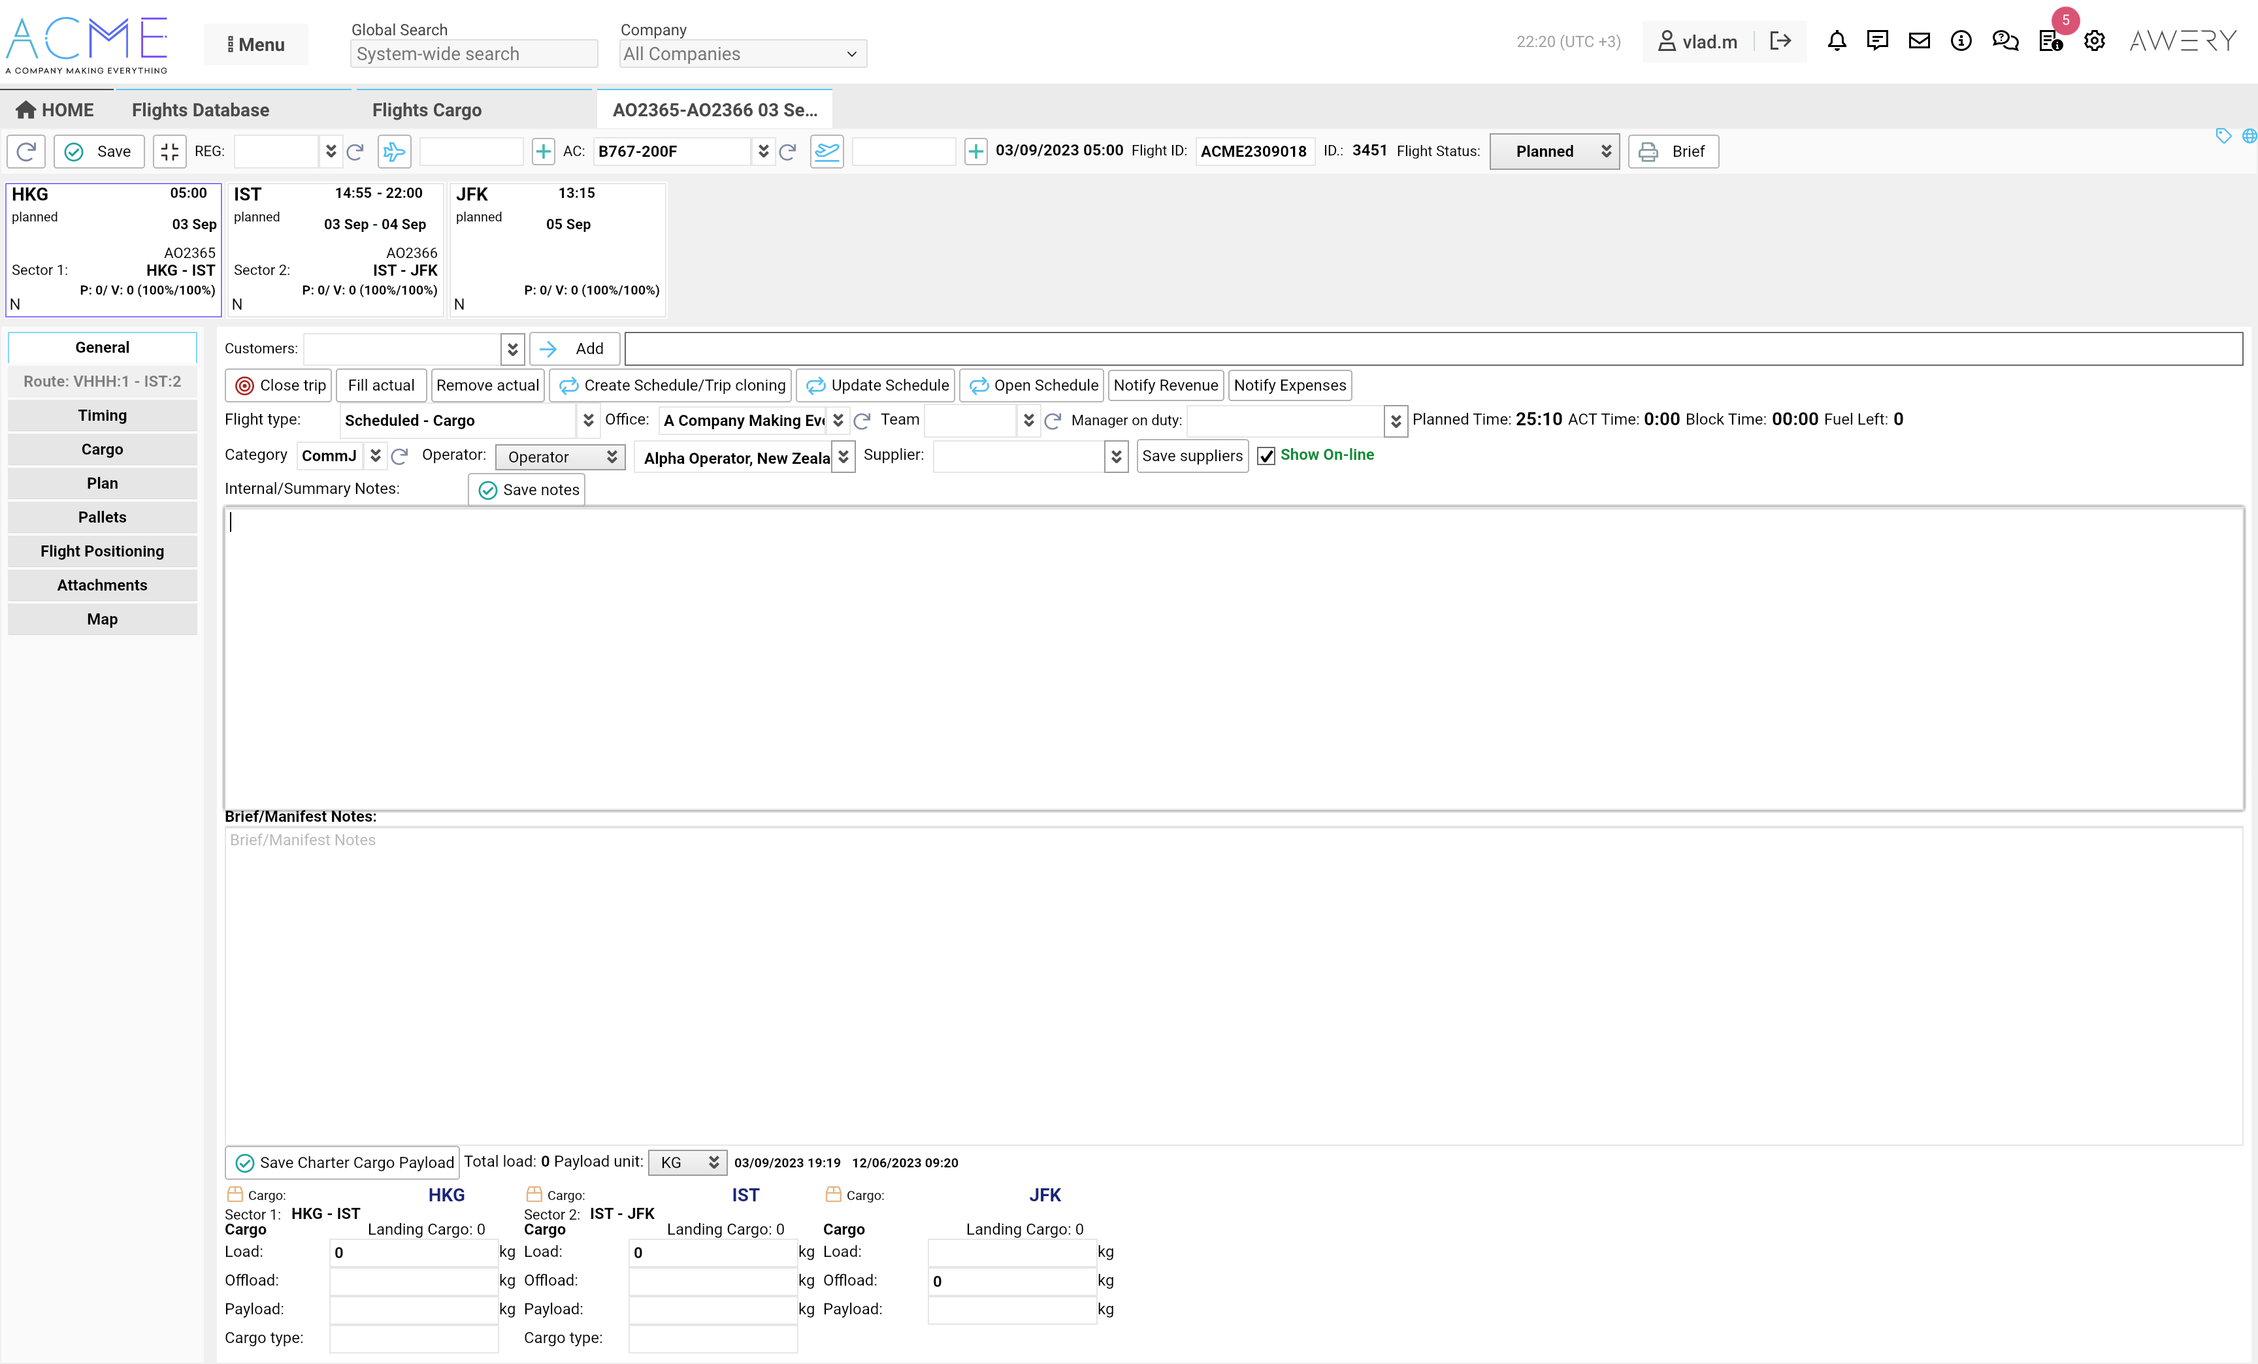Screen dimensions: 2258x1364
Task: Open the Payload unit KG dropdown
Action: tap(687, 1162)
